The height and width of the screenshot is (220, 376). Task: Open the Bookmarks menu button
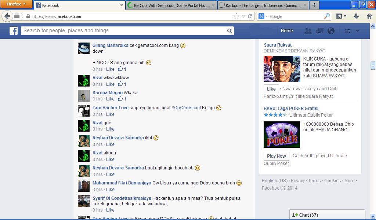tap(341, 16)
